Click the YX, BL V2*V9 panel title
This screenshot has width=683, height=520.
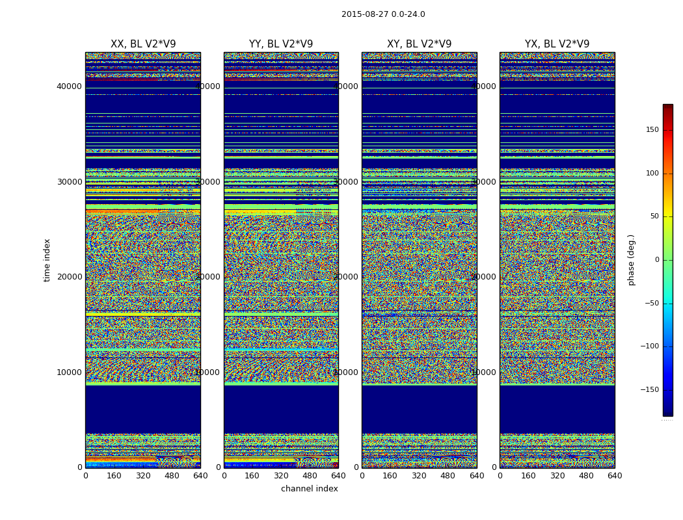(x=557, y=44)
